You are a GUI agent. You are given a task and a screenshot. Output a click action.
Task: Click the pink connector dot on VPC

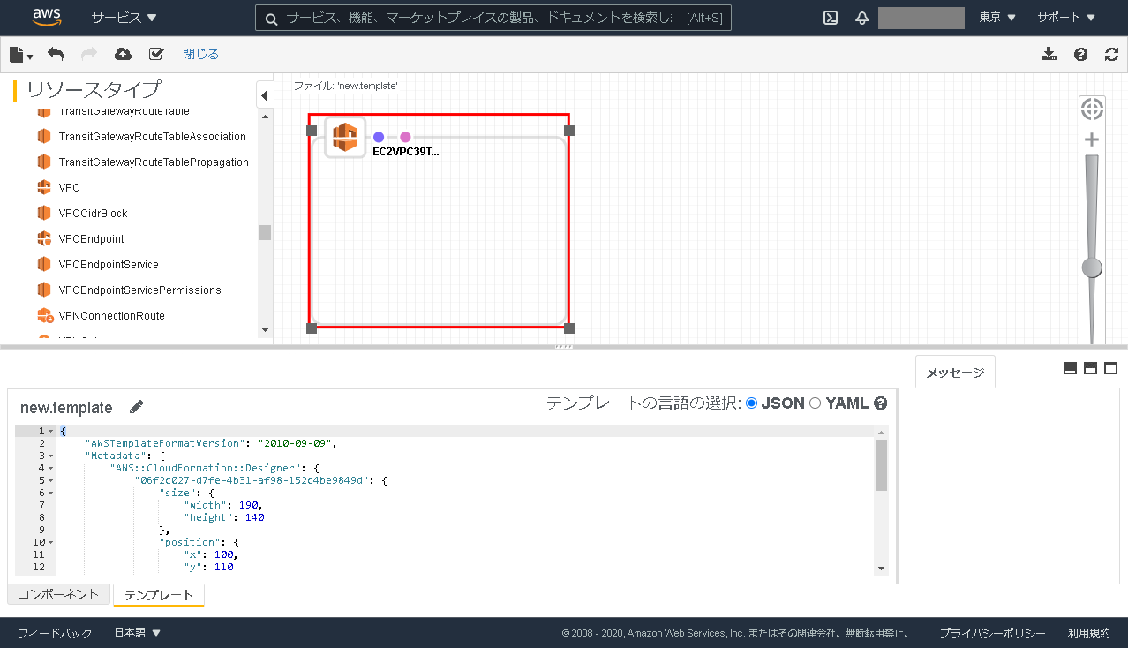click(405, 137)
